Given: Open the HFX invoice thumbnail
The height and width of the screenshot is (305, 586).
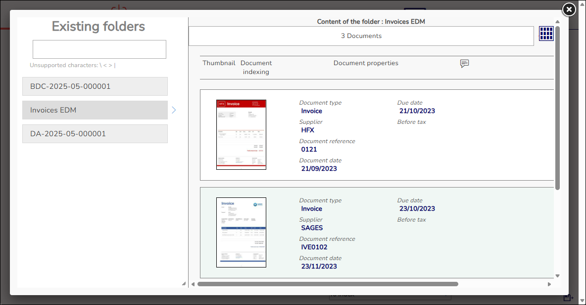Looking at the screenshot, I should click(x=241, y=135).
